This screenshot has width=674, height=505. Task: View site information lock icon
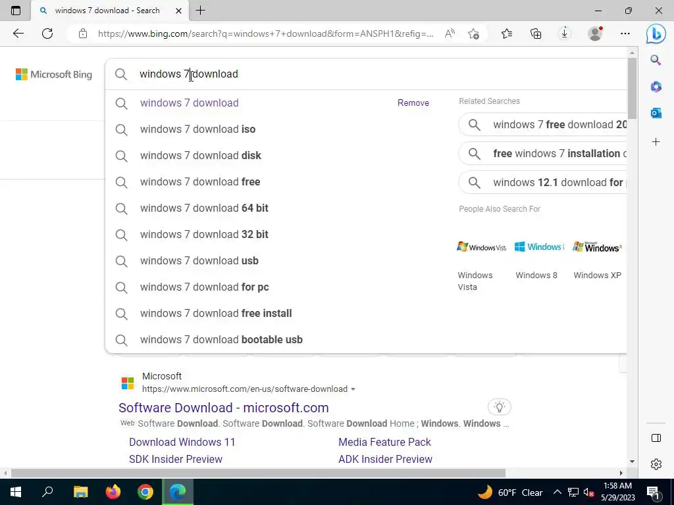point(83,34)
